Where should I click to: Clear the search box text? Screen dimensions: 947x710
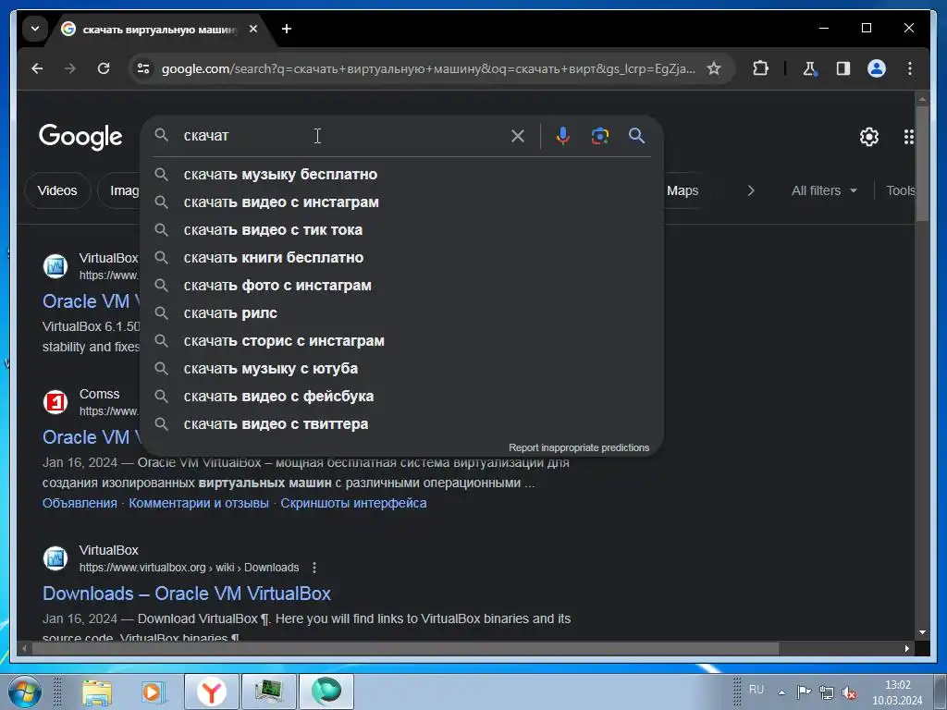pos(518,136)
